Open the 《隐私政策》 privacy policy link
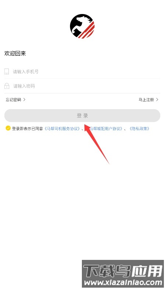The image size is (165, 289). 139,129
